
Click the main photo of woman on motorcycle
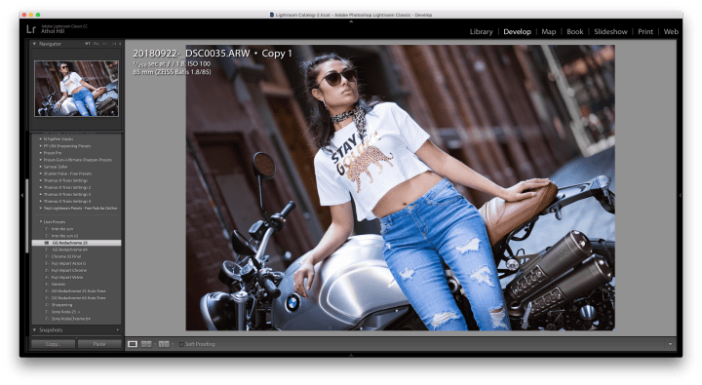click(x=401, y=187)
